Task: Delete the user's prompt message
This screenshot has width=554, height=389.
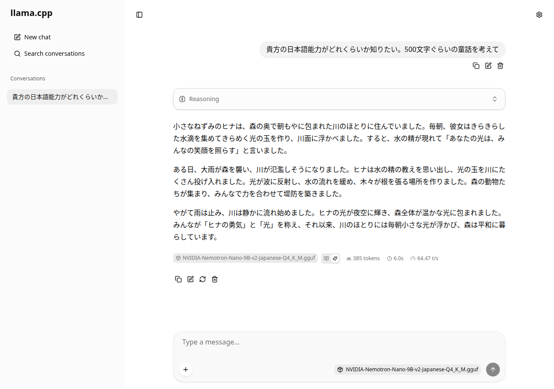Action: [x=500, y=66]
